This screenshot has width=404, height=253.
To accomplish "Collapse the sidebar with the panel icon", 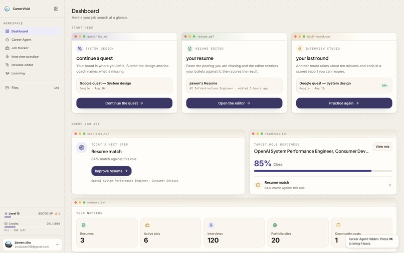I will pyautogui.click(x=56, y=9).
